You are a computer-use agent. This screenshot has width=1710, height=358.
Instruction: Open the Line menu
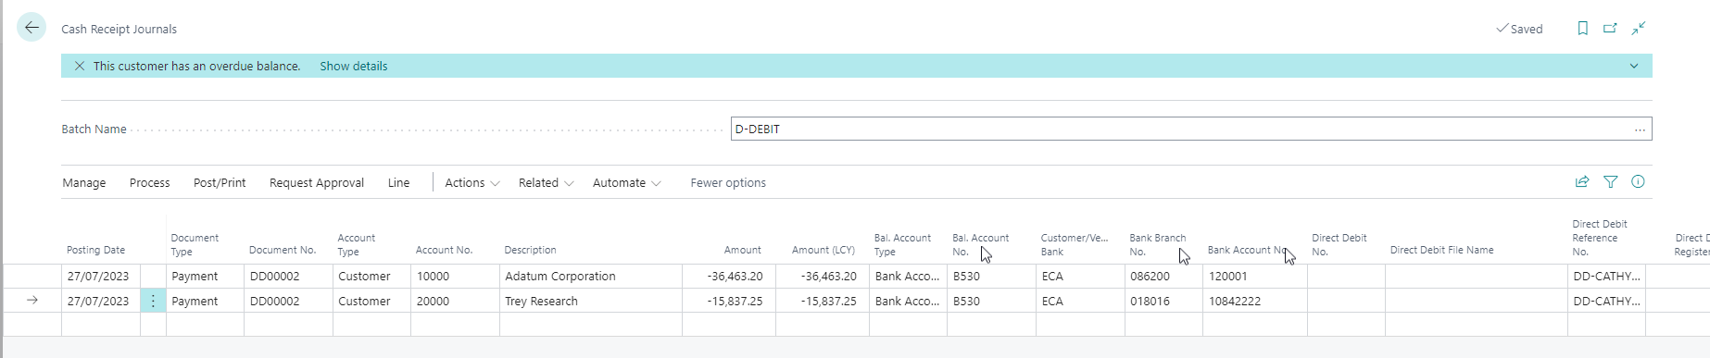point(398,183)
